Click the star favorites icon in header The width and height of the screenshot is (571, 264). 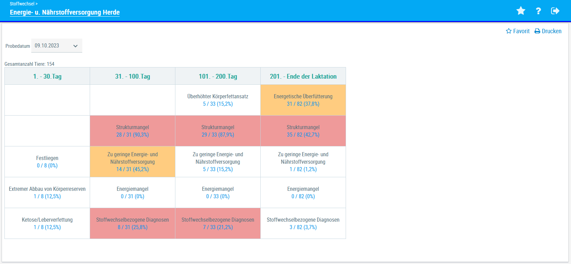pos(520,11)
